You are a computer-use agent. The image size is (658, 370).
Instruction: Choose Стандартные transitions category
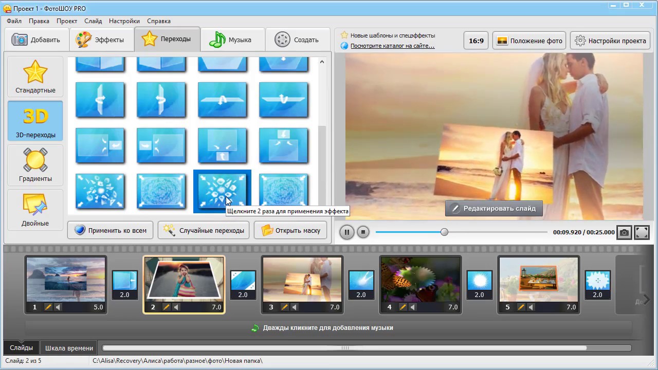click(35, 77)
